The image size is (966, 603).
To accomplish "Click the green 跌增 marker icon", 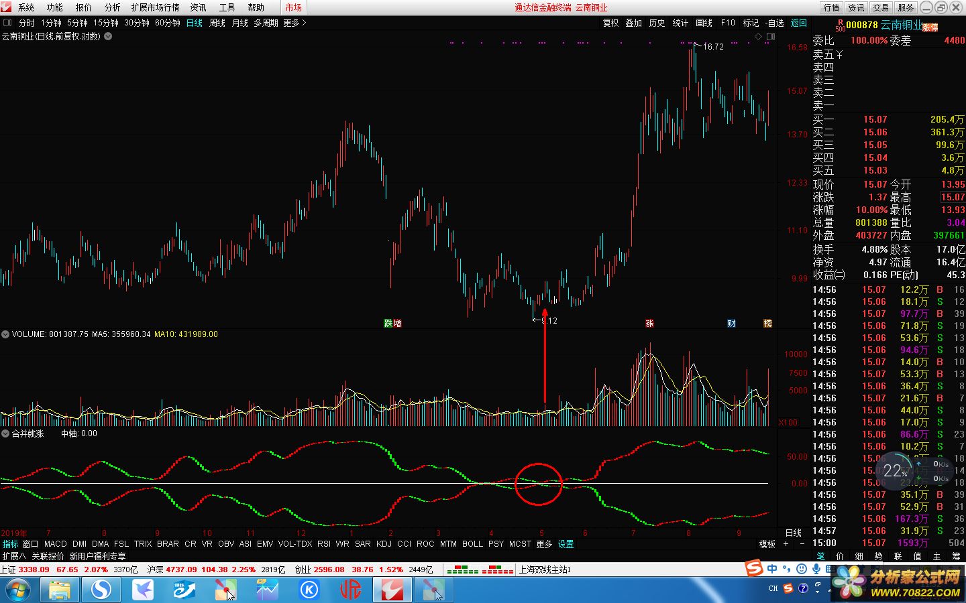I will (392, 323).
